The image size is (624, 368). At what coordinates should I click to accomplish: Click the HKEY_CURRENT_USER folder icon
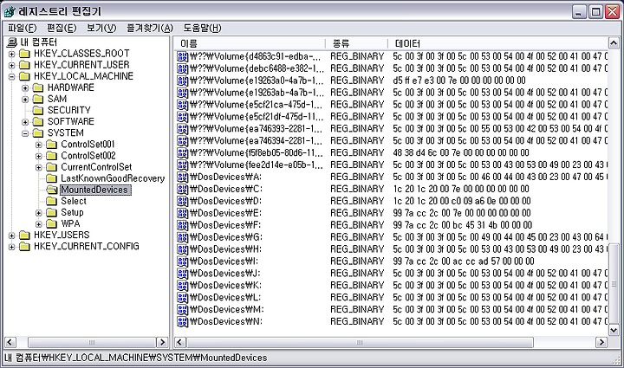[24, 65]
